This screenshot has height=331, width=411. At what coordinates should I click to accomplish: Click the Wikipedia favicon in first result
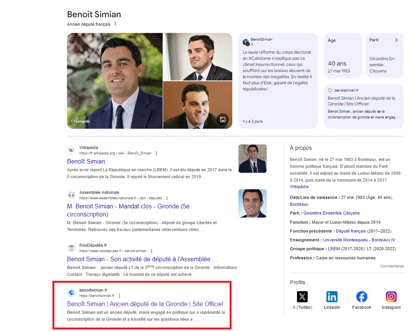pyautogui.click(x=71, y=150)
